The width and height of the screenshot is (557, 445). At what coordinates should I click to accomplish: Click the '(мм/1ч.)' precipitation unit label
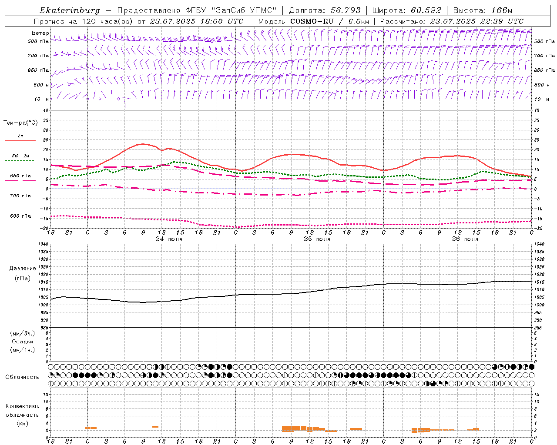(23, 349)
